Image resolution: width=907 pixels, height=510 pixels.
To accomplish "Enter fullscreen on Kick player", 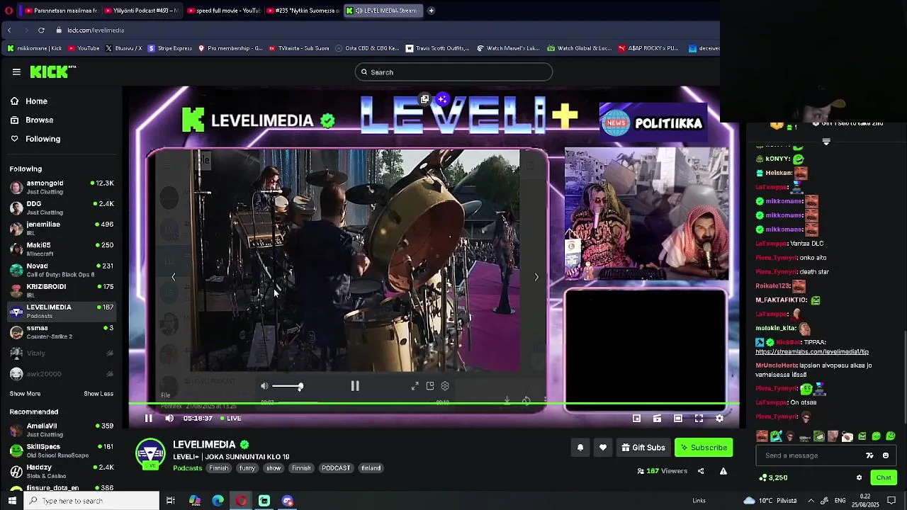I will 699,419.
